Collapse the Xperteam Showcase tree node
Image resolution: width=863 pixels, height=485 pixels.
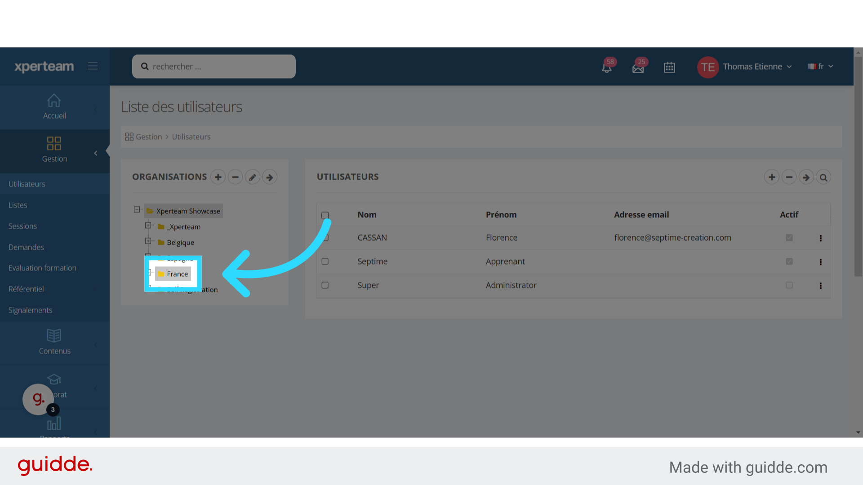point(137,210)
